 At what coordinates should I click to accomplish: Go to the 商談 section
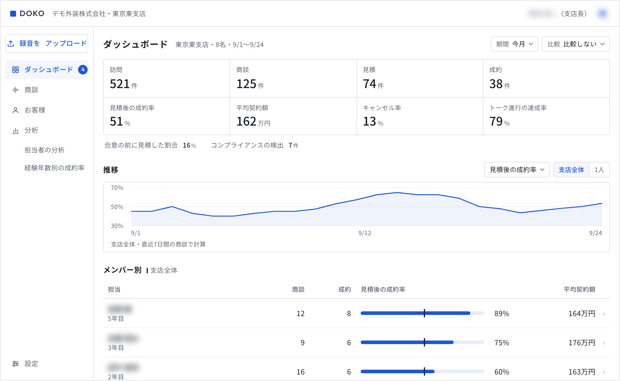pos(47,90)
